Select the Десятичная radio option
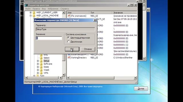Screen dimensions: 183x102 click(x=68, y=42)
